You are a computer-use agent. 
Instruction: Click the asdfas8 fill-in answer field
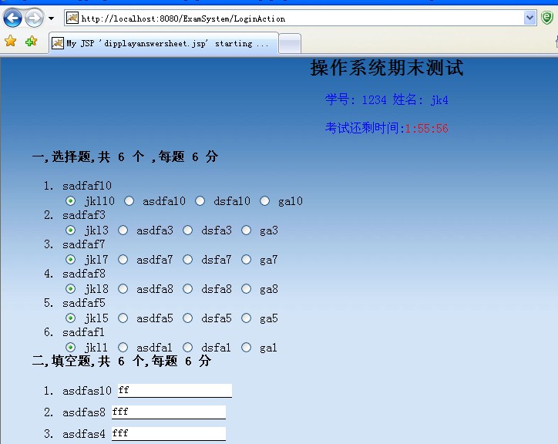[x=169, y=412]
